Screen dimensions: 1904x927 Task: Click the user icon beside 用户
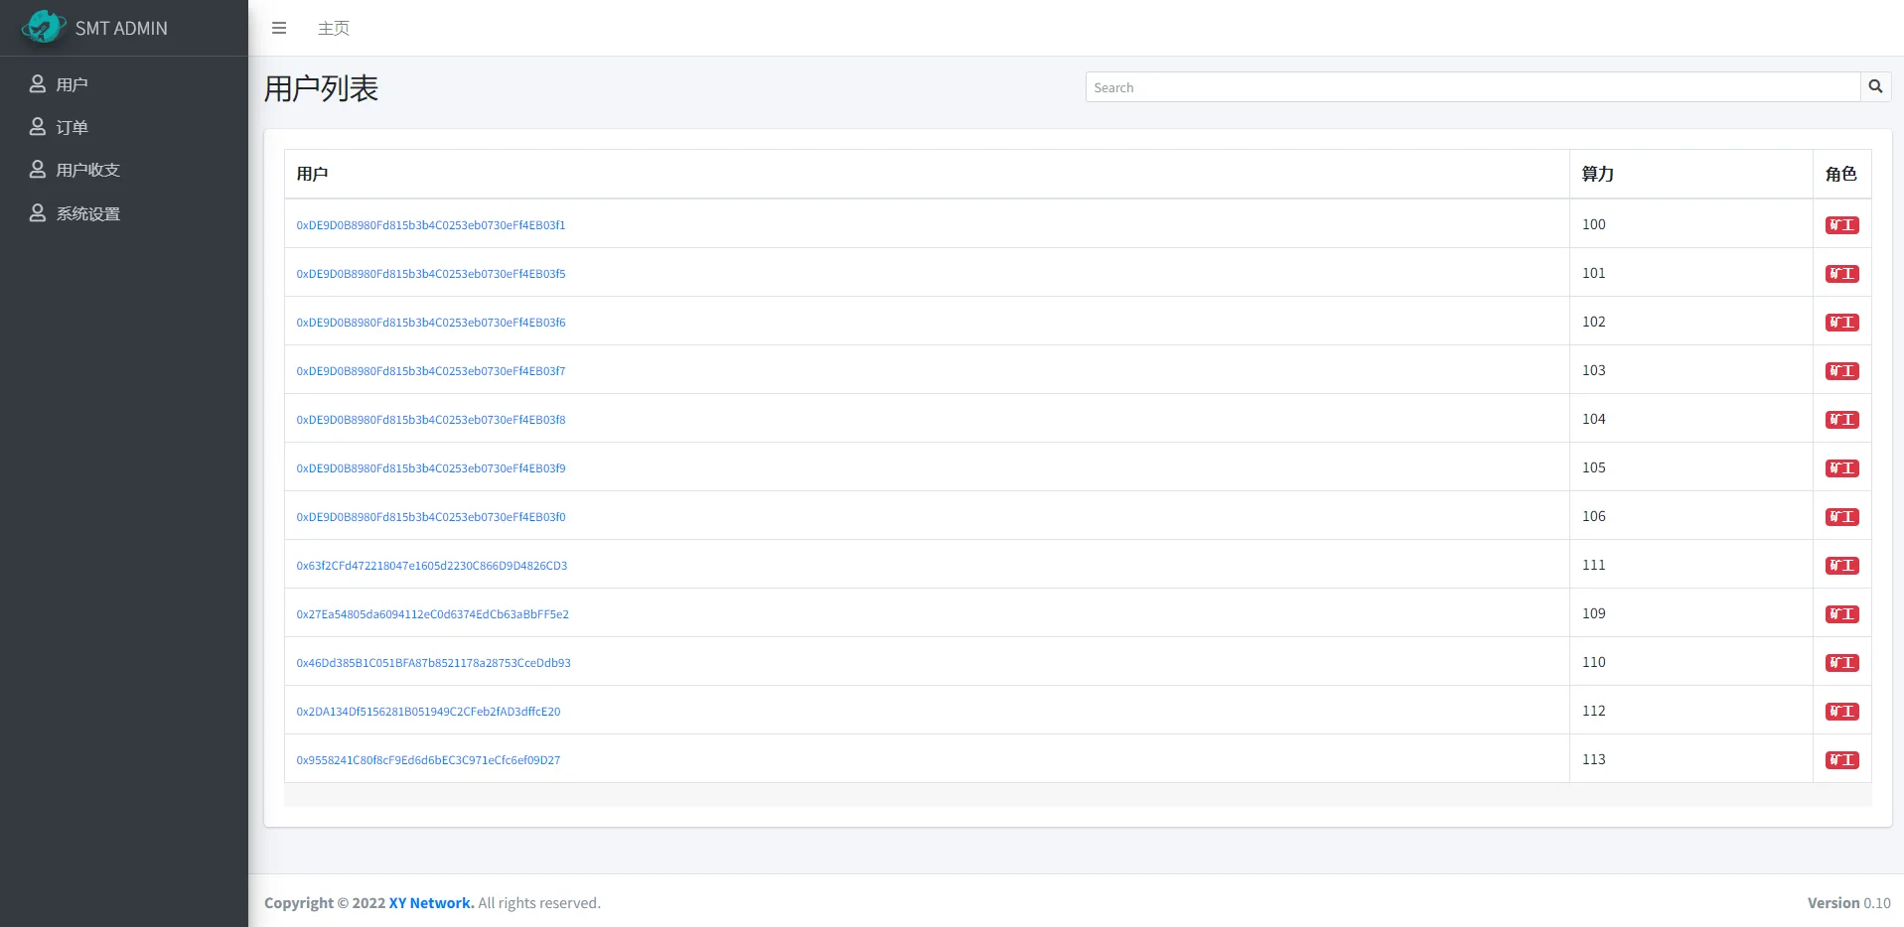38,84
